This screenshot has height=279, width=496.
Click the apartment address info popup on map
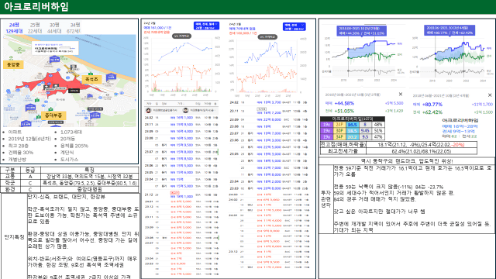point(56,48)
